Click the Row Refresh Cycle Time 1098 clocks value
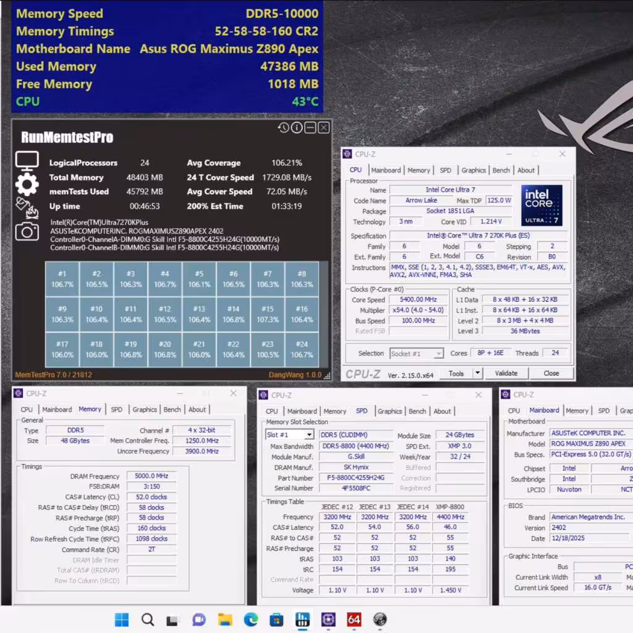The image size is (633, 633). coord(151,538)
